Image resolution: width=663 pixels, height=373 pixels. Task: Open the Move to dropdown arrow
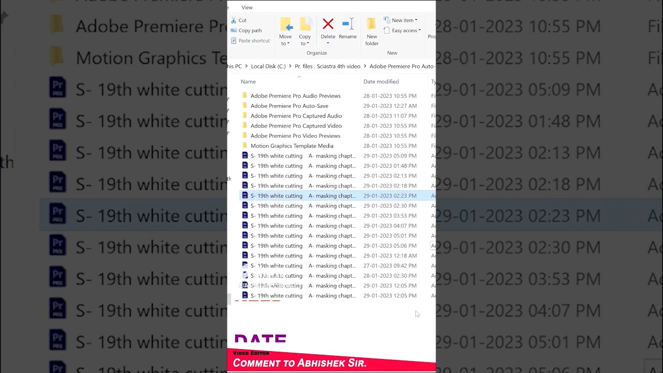(x=289, y=44)
